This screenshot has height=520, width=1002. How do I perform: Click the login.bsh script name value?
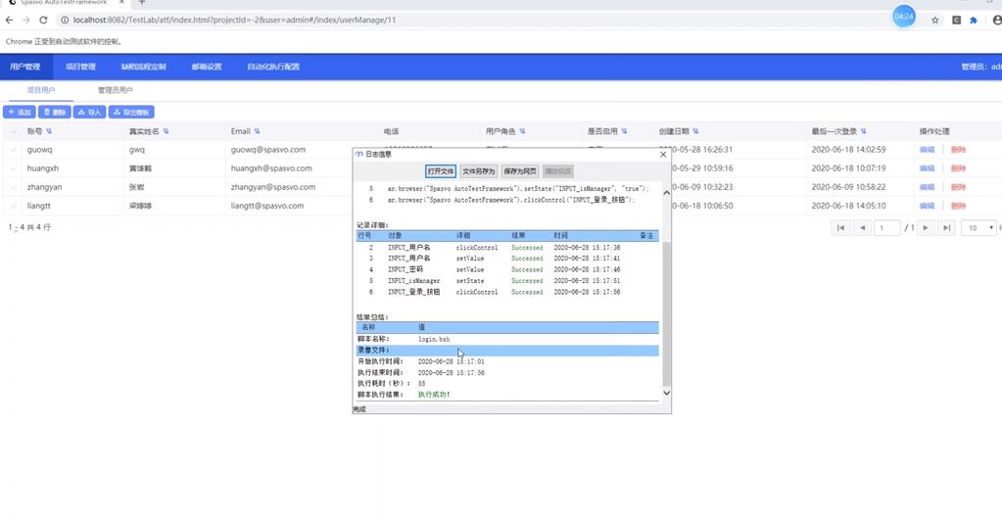[434, 339]
